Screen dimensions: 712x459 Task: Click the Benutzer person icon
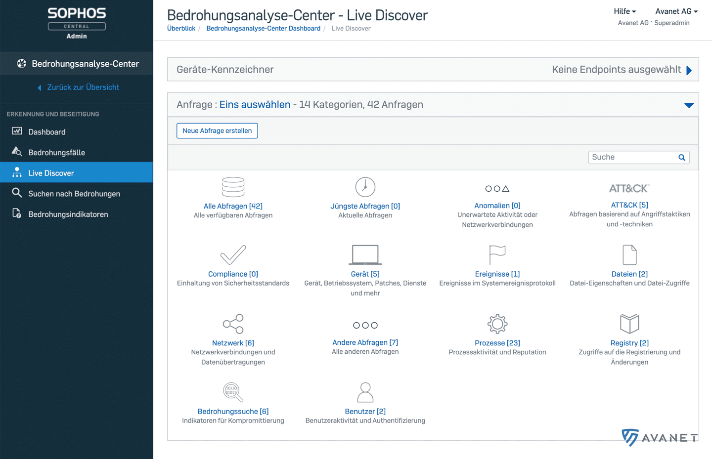click(365, 392)
